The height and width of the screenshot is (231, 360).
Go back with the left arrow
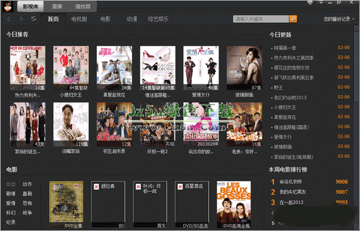[8, 19]
